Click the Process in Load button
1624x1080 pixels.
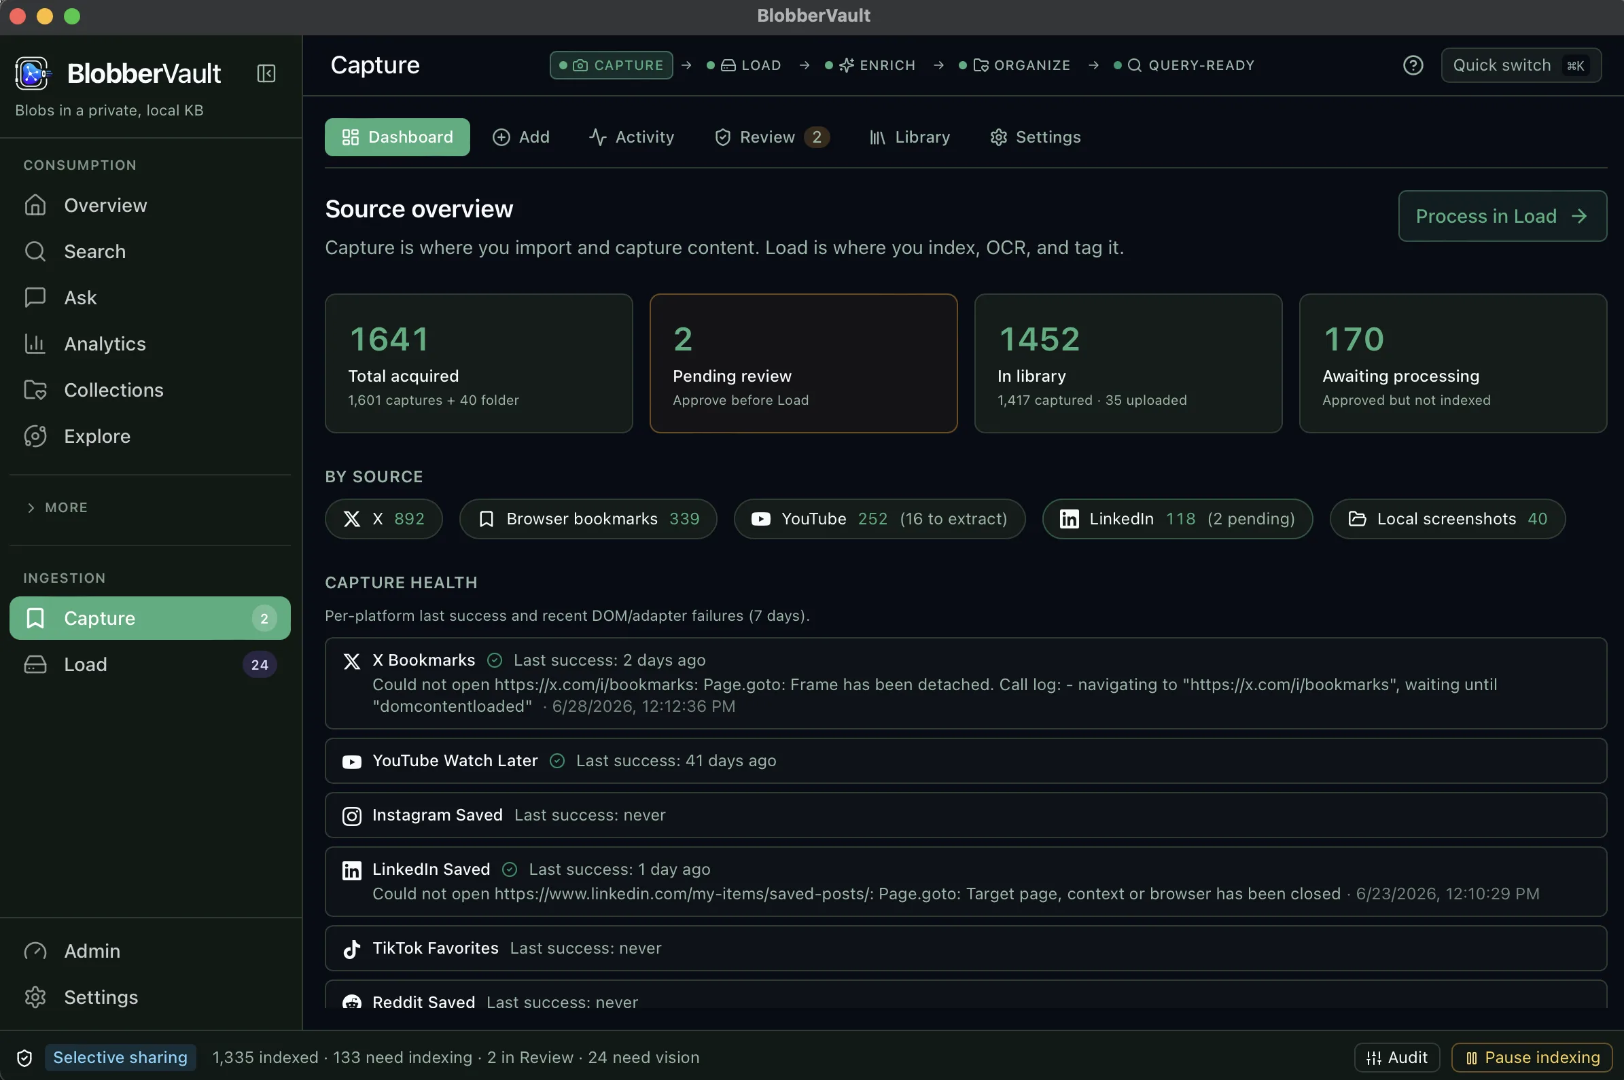point(1502,216)
